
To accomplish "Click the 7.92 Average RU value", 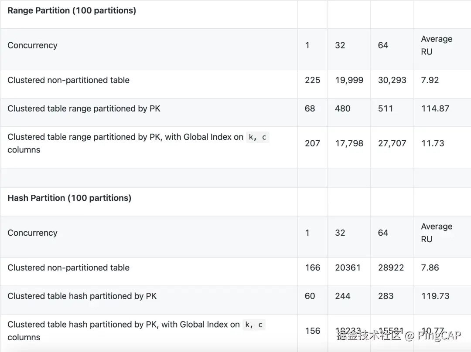I will point(430,80).
